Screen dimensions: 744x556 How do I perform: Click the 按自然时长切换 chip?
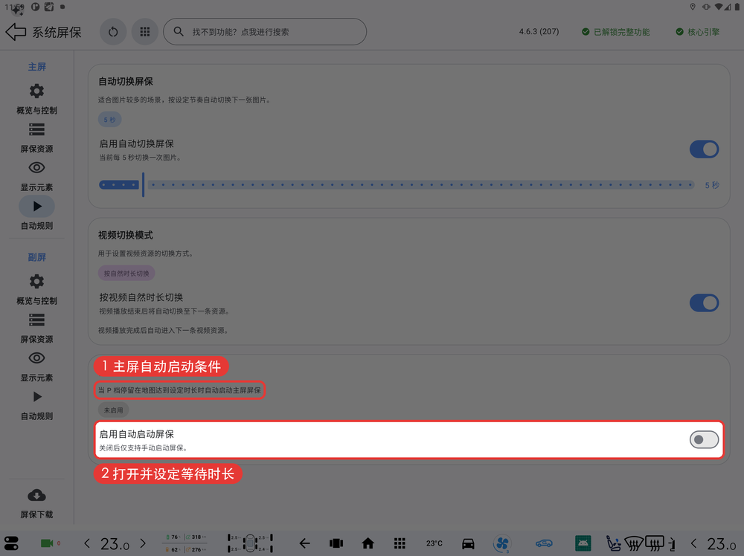[x=126, y=273]
